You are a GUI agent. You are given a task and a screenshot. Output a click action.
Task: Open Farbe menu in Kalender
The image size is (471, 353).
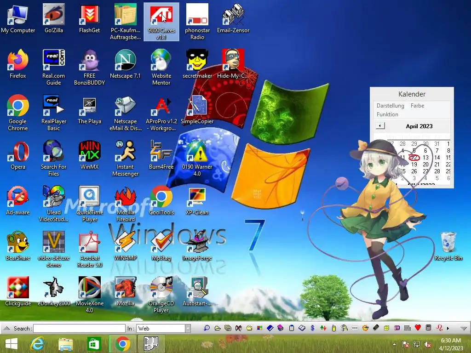(x=417, y=106)
